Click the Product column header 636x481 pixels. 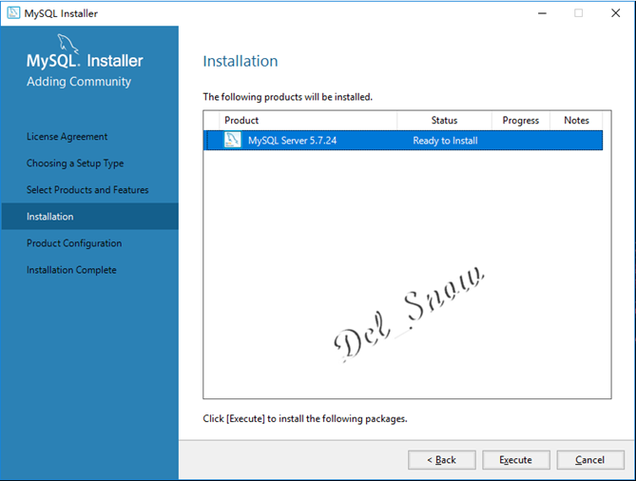point(308,121)
